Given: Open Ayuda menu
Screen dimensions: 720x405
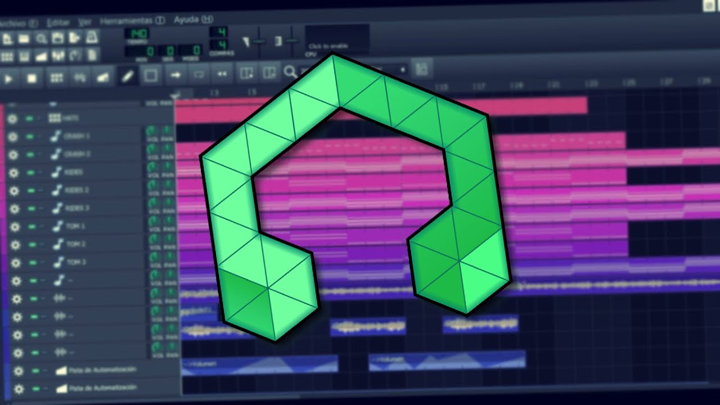Looking at the screenshot, I should (193, 20).
